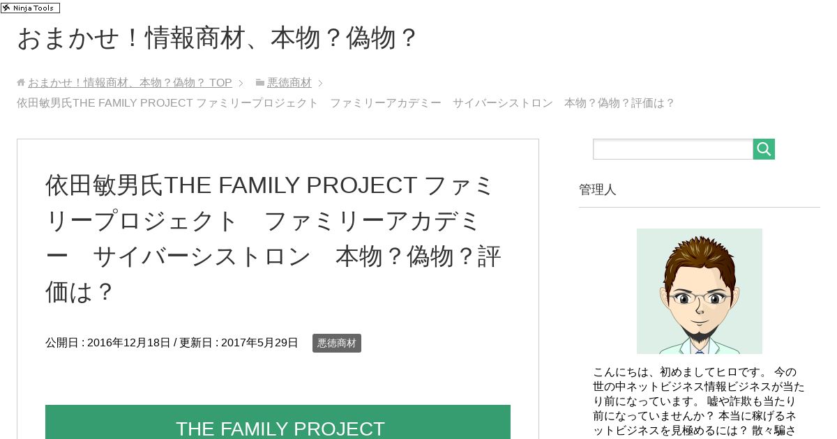Viewport: 837px width, 439px height.
Task: Click the chevron after 悪徳商材 breadcrumb
Action: (320, 83)
